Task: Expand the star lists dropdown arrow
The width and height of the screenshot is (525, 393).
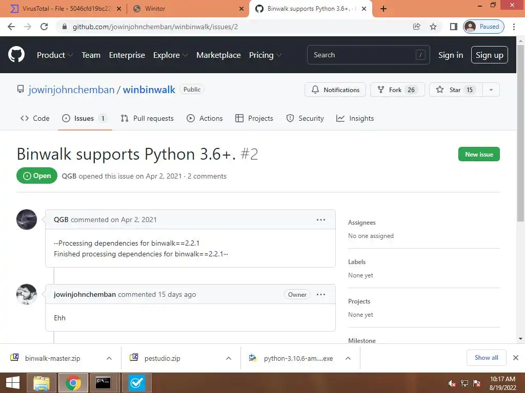Action: pos(491,90)
